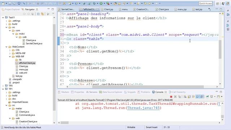The height and width of the screenshot is (130, 231).
Task: Show hidden editor tabs overflow list
Action: point(209,9)
